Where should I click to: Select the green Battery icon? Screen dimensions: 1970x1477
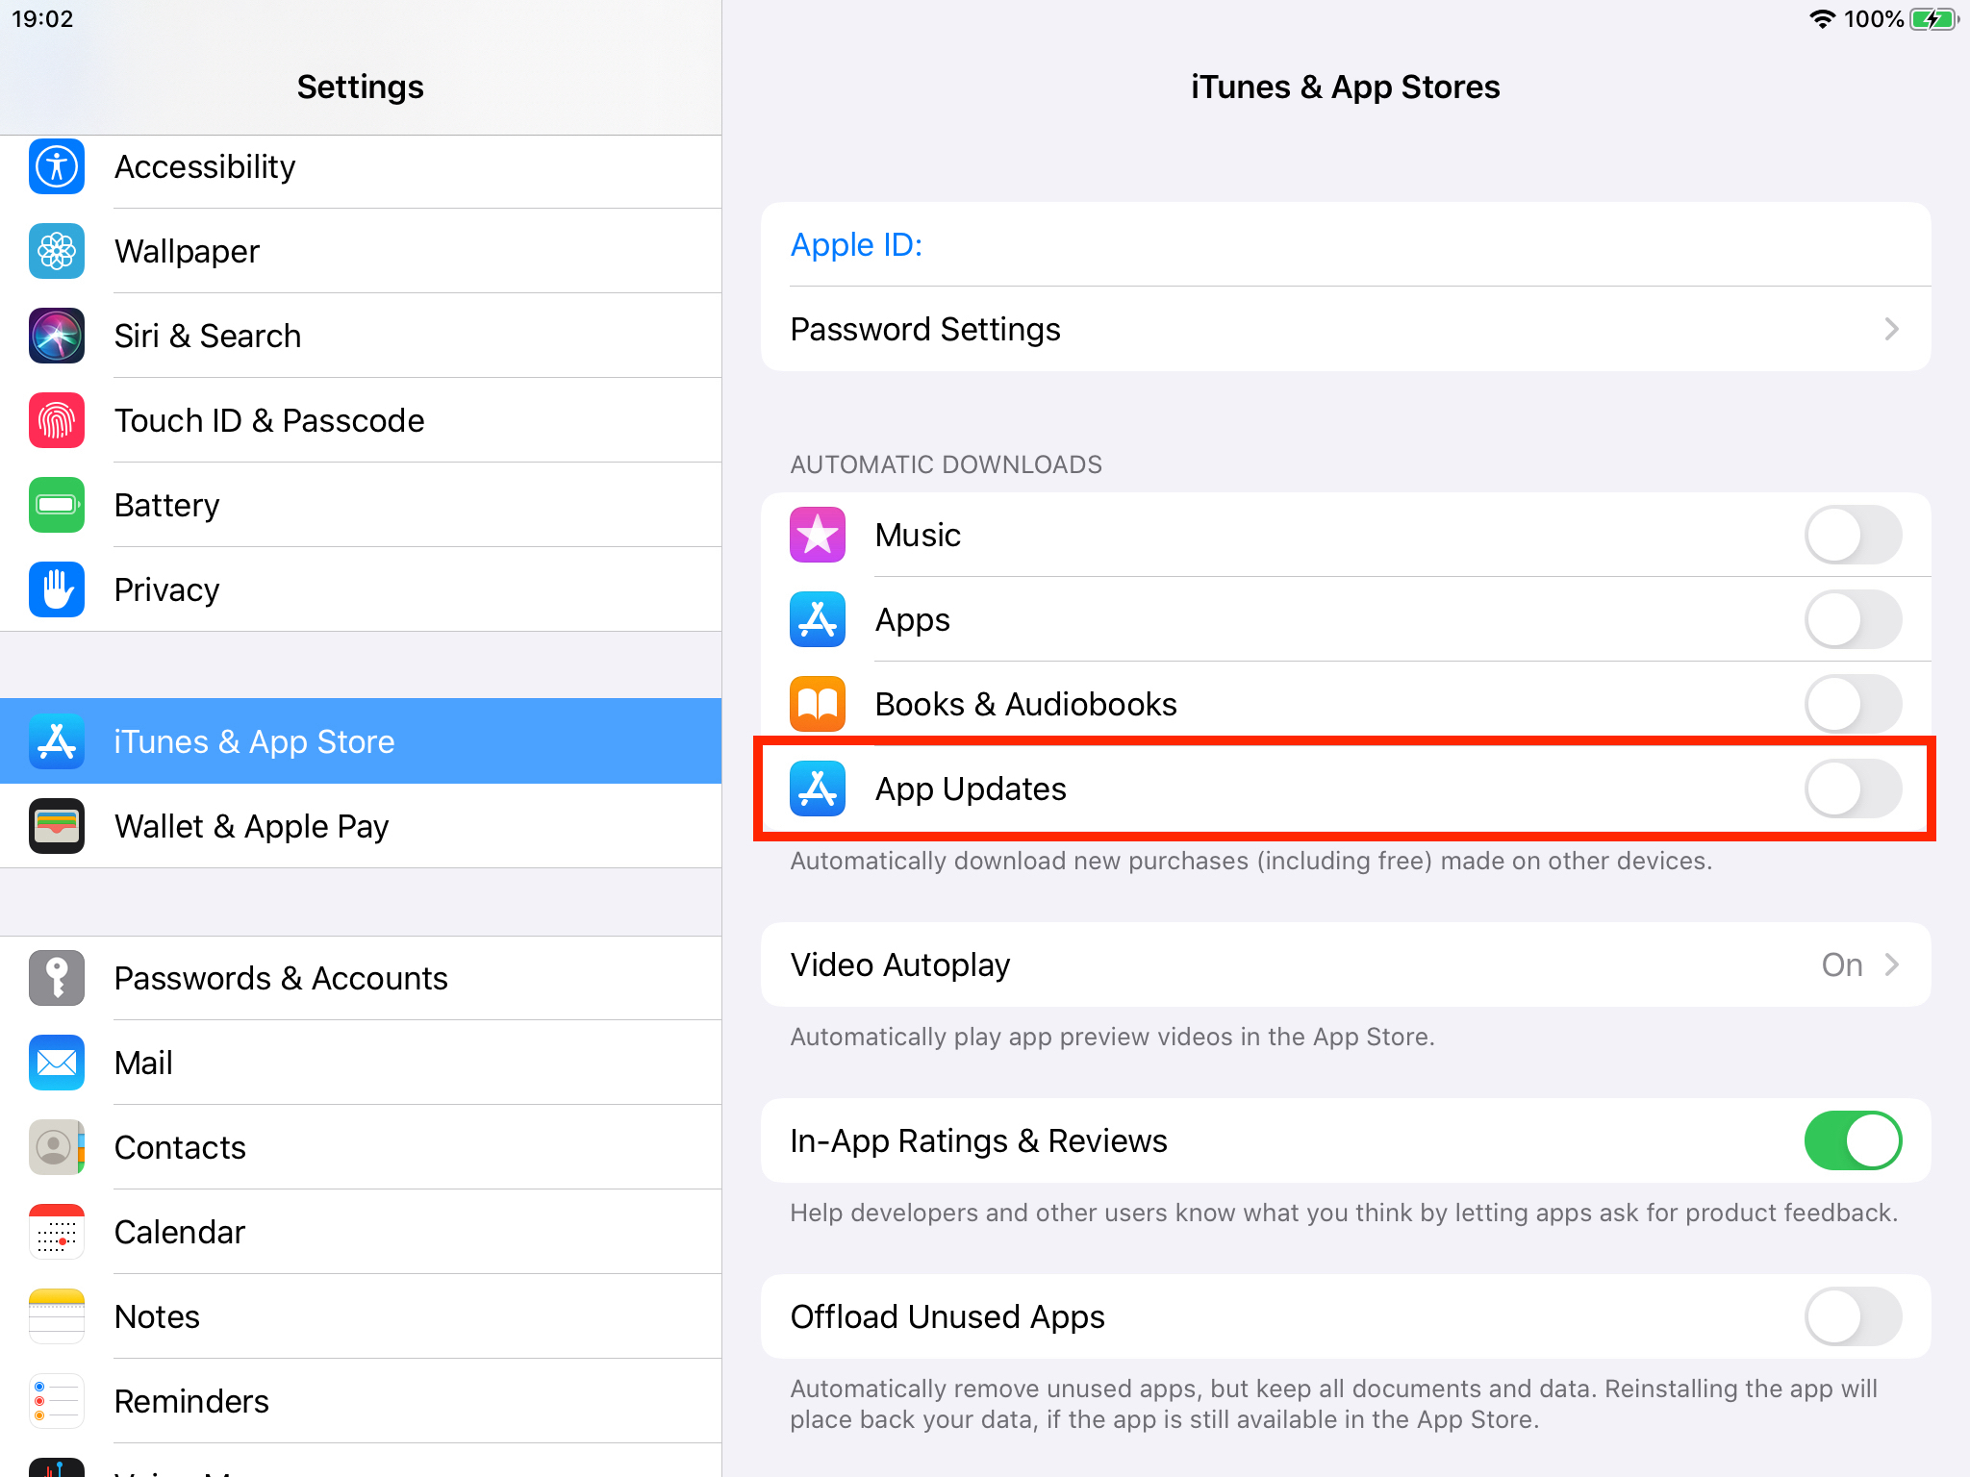click(x=57, y=505)
